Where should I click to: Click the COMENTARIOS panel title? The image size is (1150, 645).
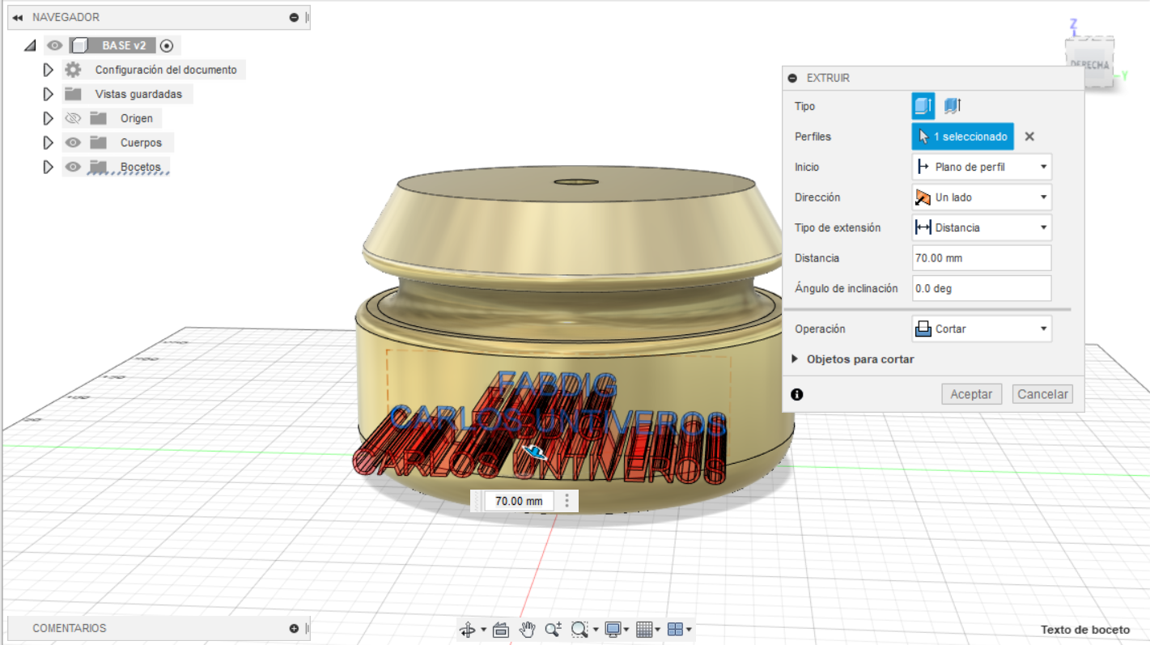[70, 628]
